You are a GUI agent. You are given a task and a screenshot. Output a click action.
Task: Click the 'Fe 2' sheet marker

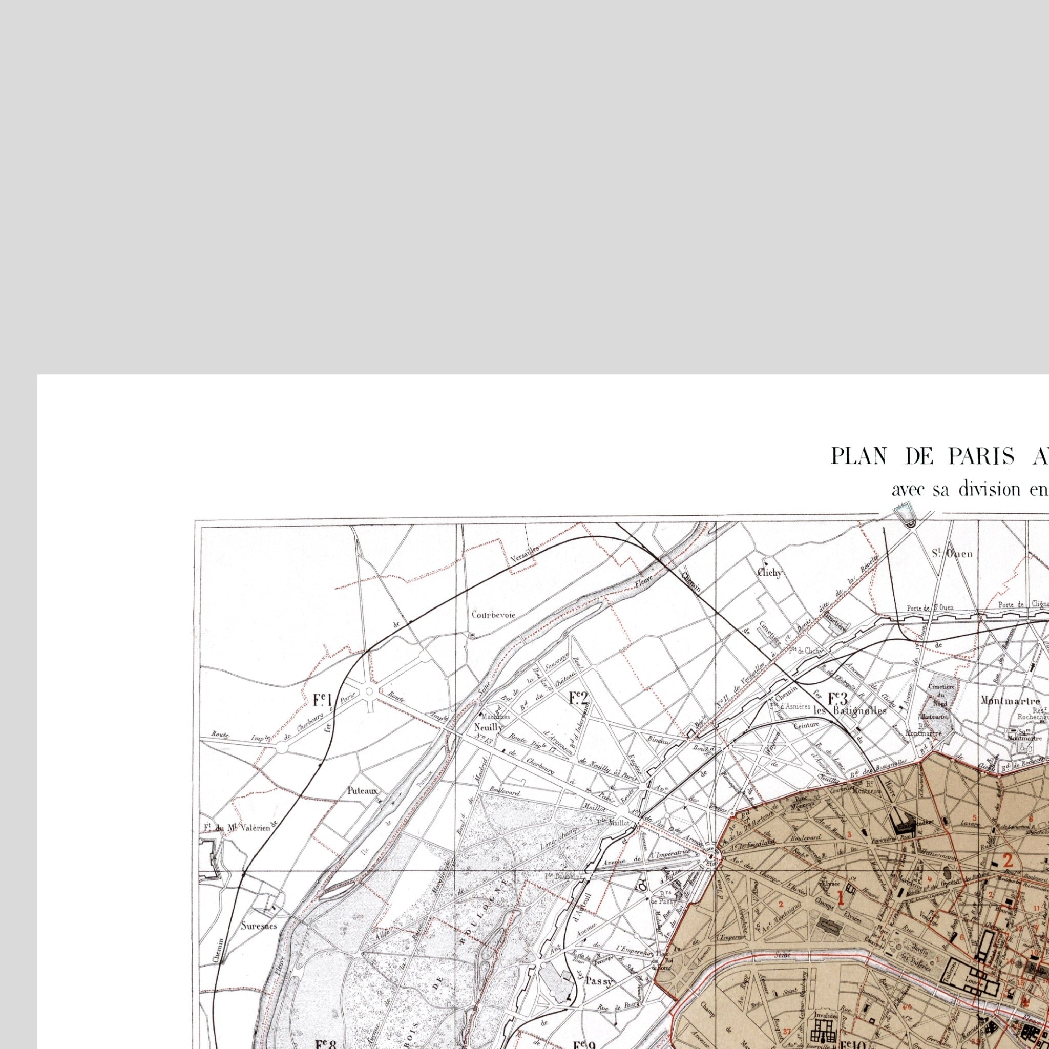(x=579, y=698)
